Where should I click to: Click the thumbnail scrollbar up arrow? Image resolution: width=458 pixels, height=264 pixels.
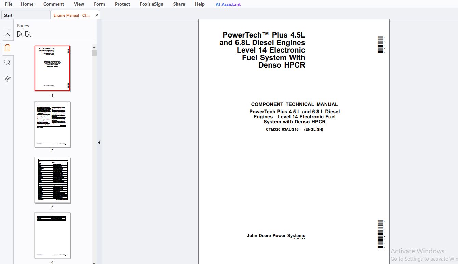[94, 47]
